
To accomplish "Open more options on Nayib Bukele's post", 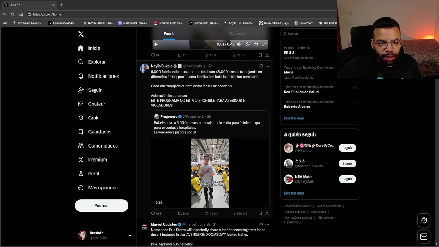I will pyautogui.click(x=267, y=66).
